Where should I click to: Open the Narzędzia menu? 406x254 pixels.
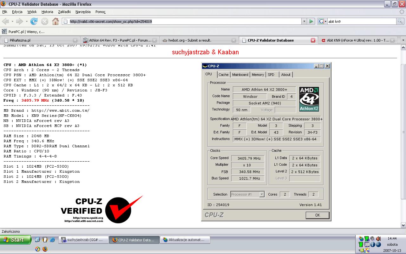pos(83,12)
